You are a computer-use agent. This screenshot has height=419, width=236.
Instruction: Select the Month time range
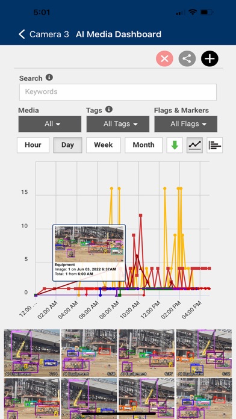tap(143, 145)
